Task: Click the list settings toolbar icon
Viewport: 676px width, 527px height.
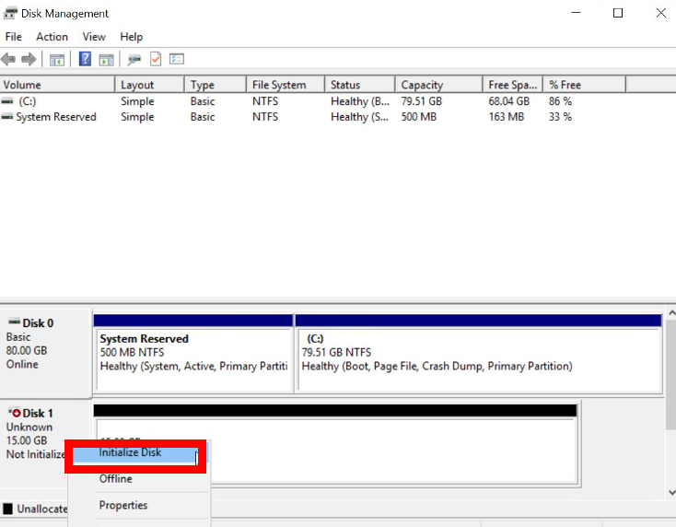Action: [x=177, y=59]
